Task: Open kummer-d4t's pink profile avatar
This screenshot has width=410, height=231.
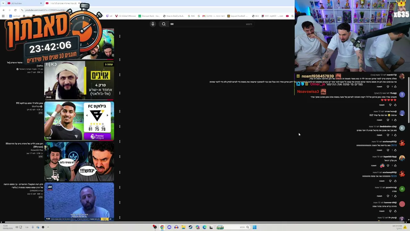Action: point(402,204)
